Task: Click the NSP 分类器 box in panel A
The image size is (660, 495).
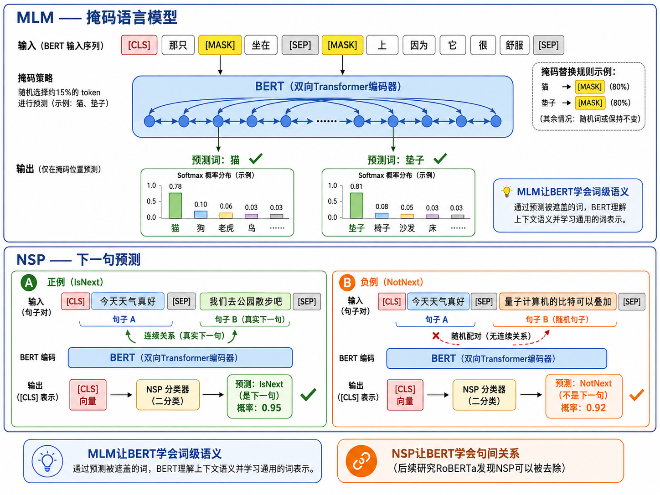Action: point(168,395)
